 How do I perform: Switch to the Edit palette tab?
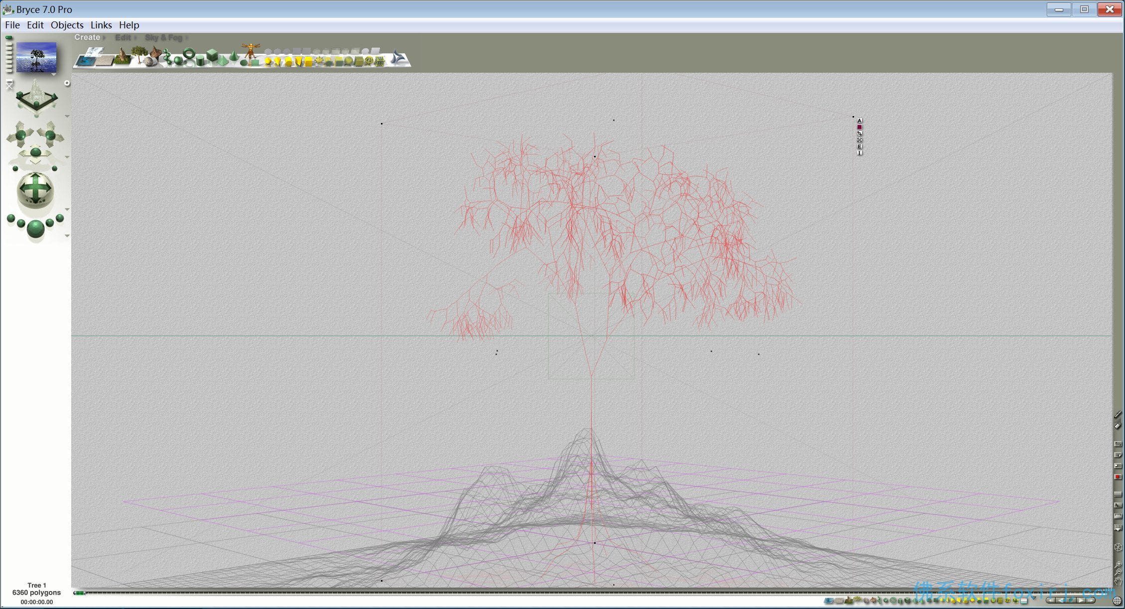tap(123, 37)
